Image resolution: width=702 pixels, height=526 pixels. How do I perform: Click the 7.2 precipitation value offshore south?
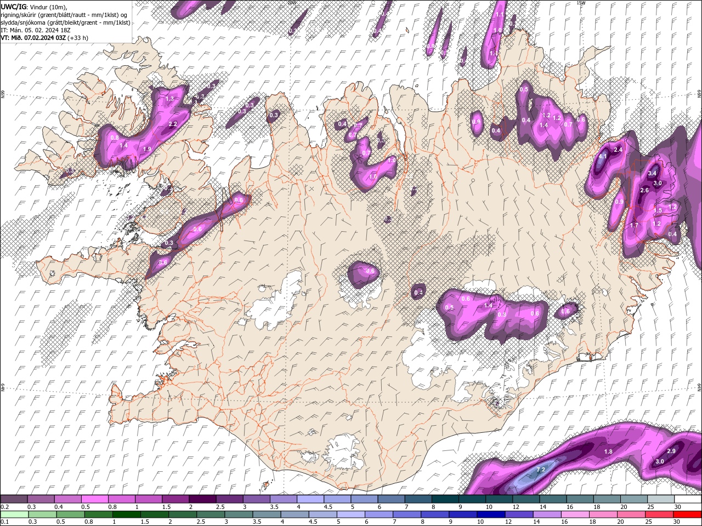[x=540, y=470]
